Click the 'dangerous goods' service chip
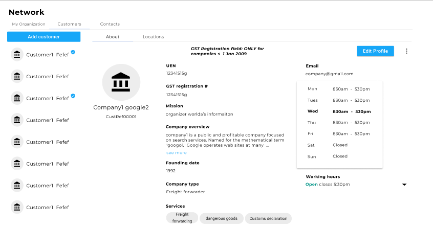433x227 pixels. point(221,218)
